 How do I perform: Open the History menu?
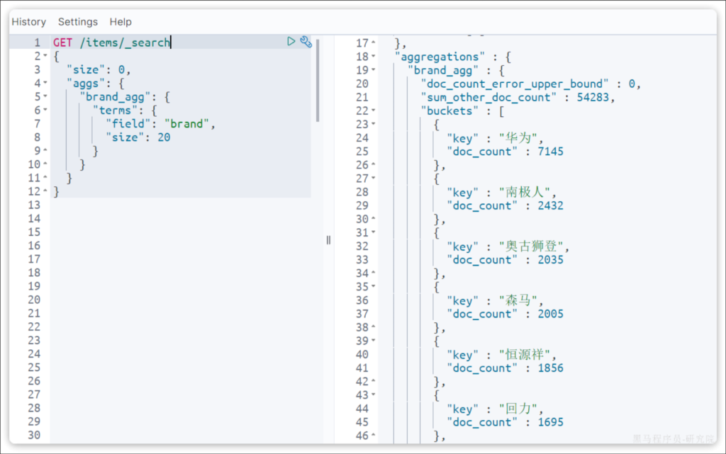tap(29, 22)
